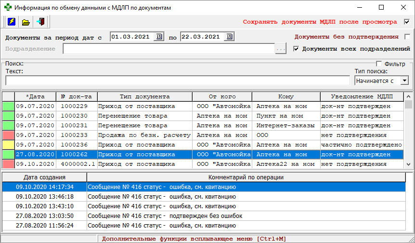
Task: Click the 'Тип документа' column header
Action: click(x=144, y=96)
